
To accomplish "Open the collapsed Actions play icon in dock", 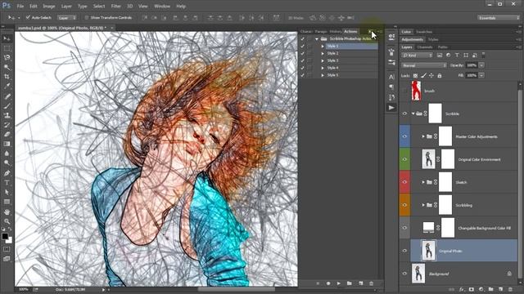I will [x=391, y=108].
